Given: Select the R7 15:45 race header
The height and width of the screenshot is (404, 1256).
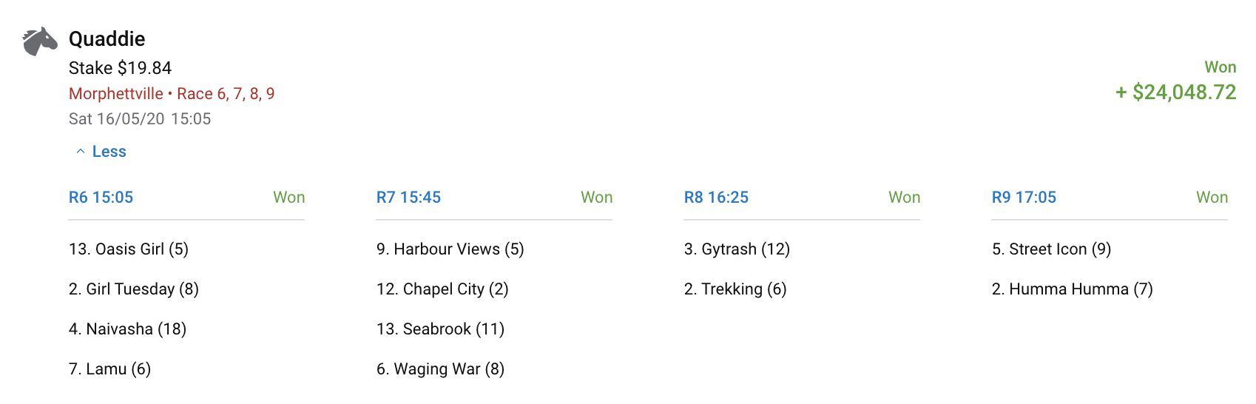Looking at the screenshot, I should (408, 198).
